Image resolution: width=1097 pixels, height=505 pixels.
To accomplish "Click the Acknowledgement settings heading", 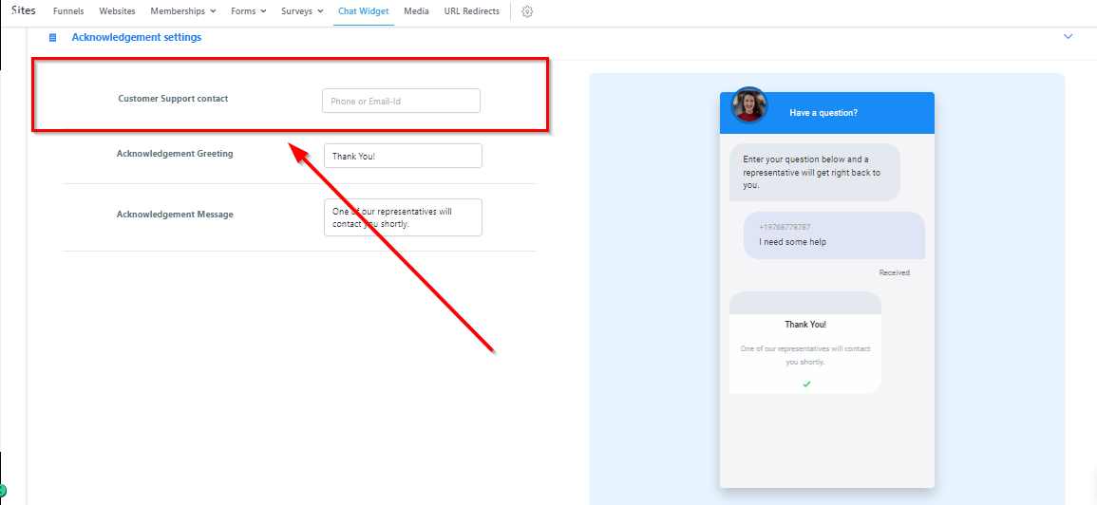I will (x=137, y=38).
